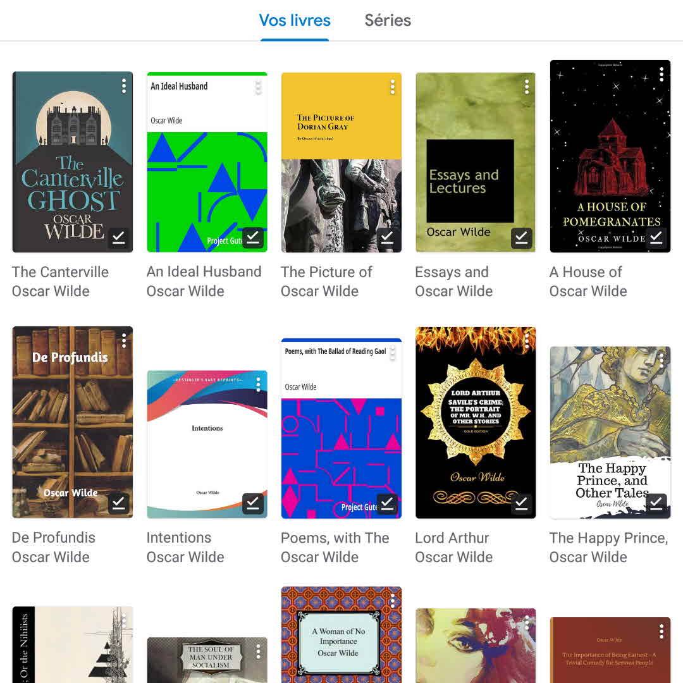683x683 pixels.
Task: Open three-dot menu on Essays and Lectures cover
Action: pos(527,87)
